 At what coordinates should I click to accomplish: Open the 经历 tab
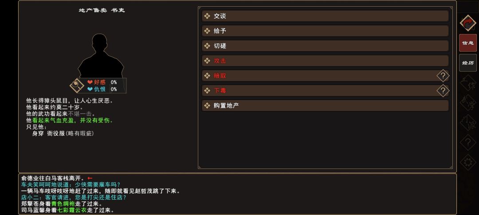pos(468,63)
